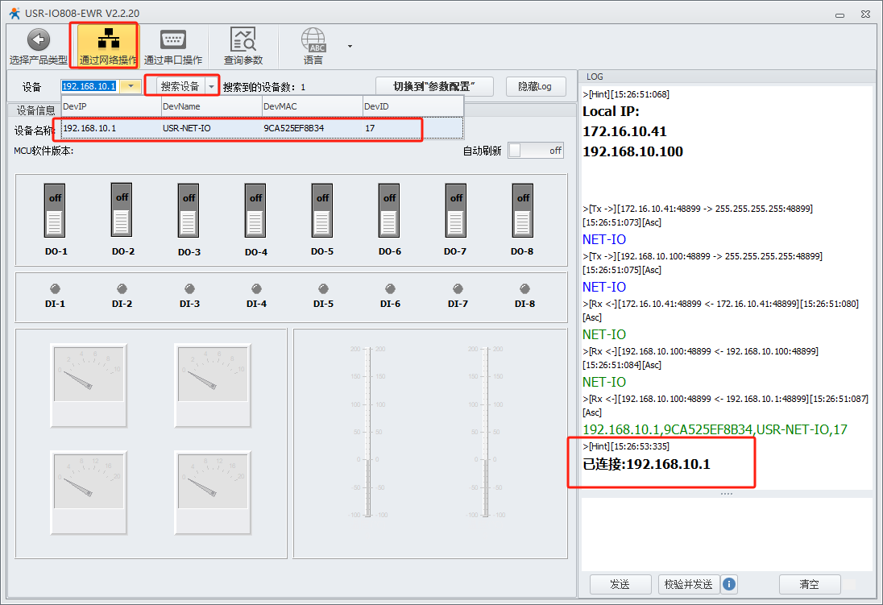Click the DI-1 indicator light
The width and height of the screenshot is (883, 605).
click(x=56, y=288)
